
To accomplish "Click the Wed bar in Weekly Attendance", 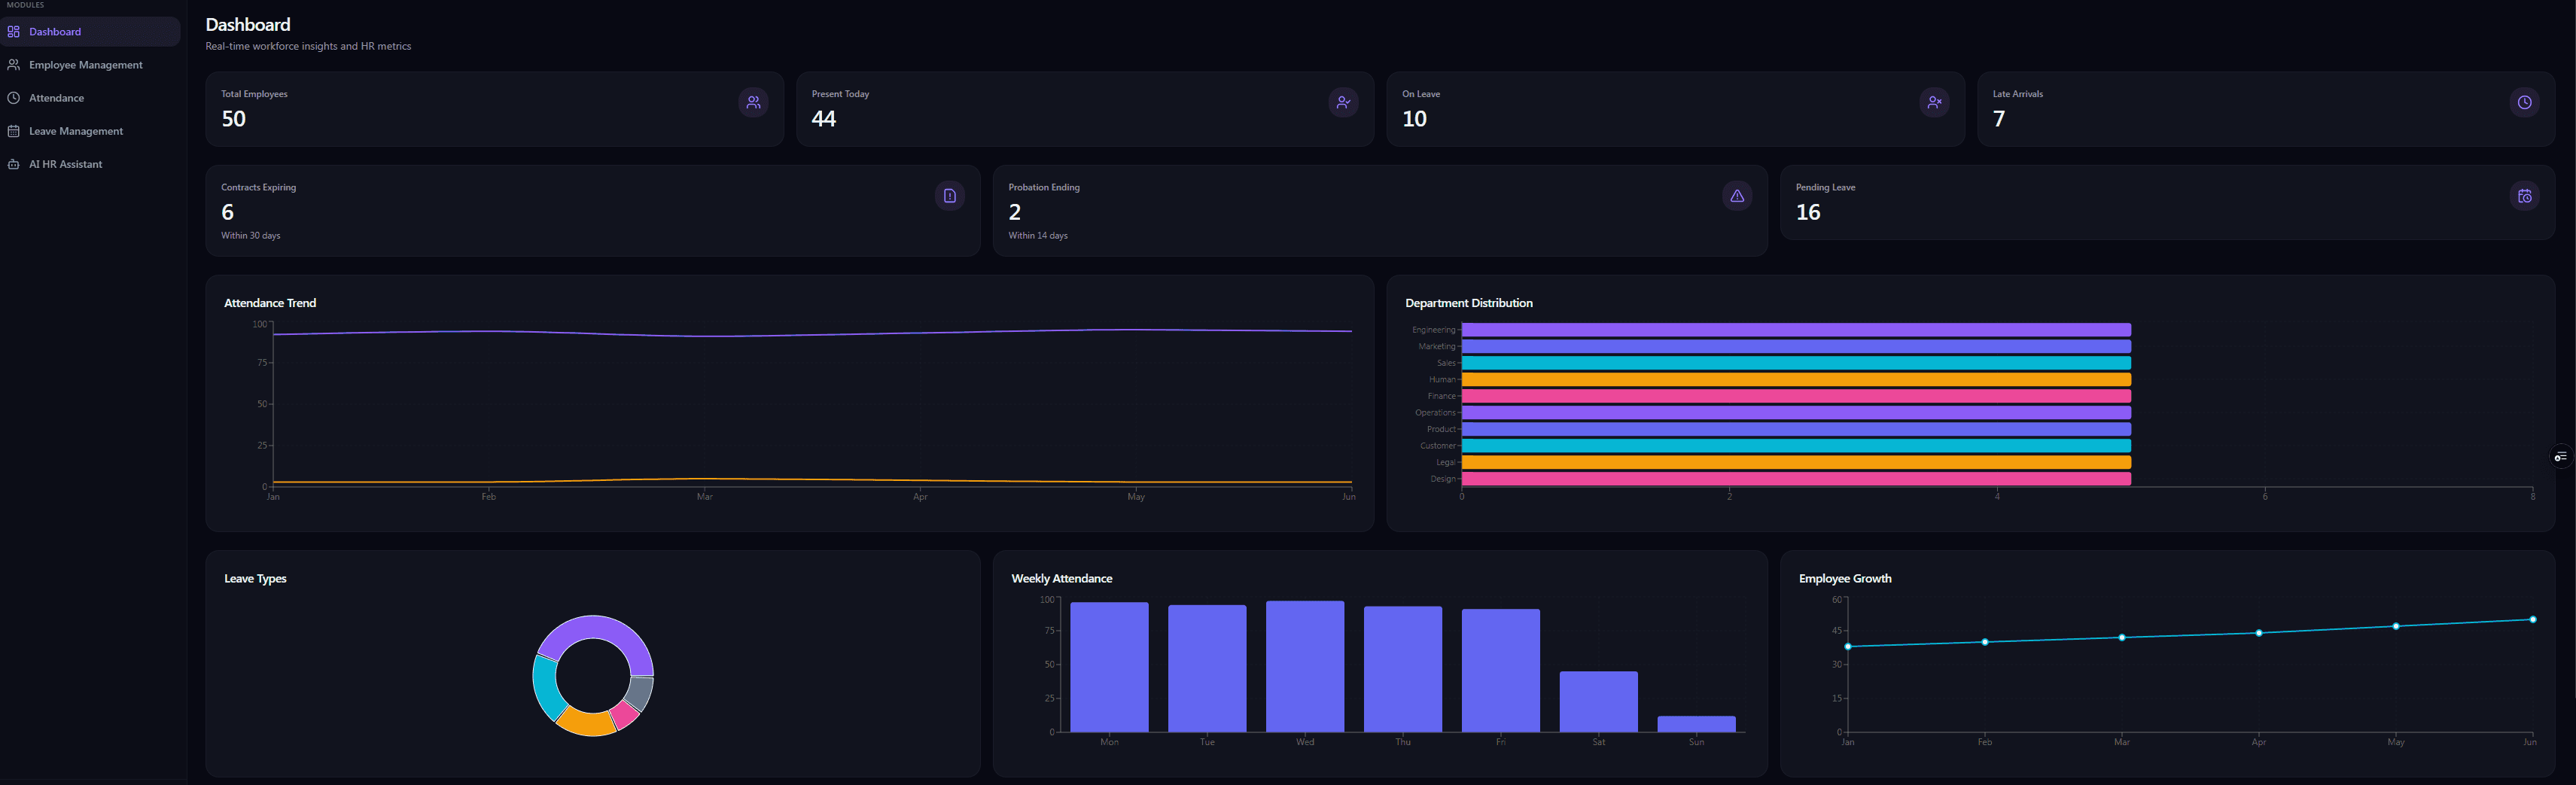I will pos(1305,666).
